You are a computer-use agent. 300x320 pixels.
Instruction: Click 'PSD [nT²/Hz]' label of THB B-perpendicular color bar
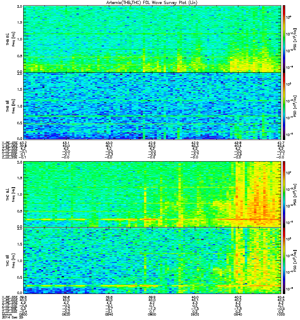pyautogui.click(x=295, y=39)
